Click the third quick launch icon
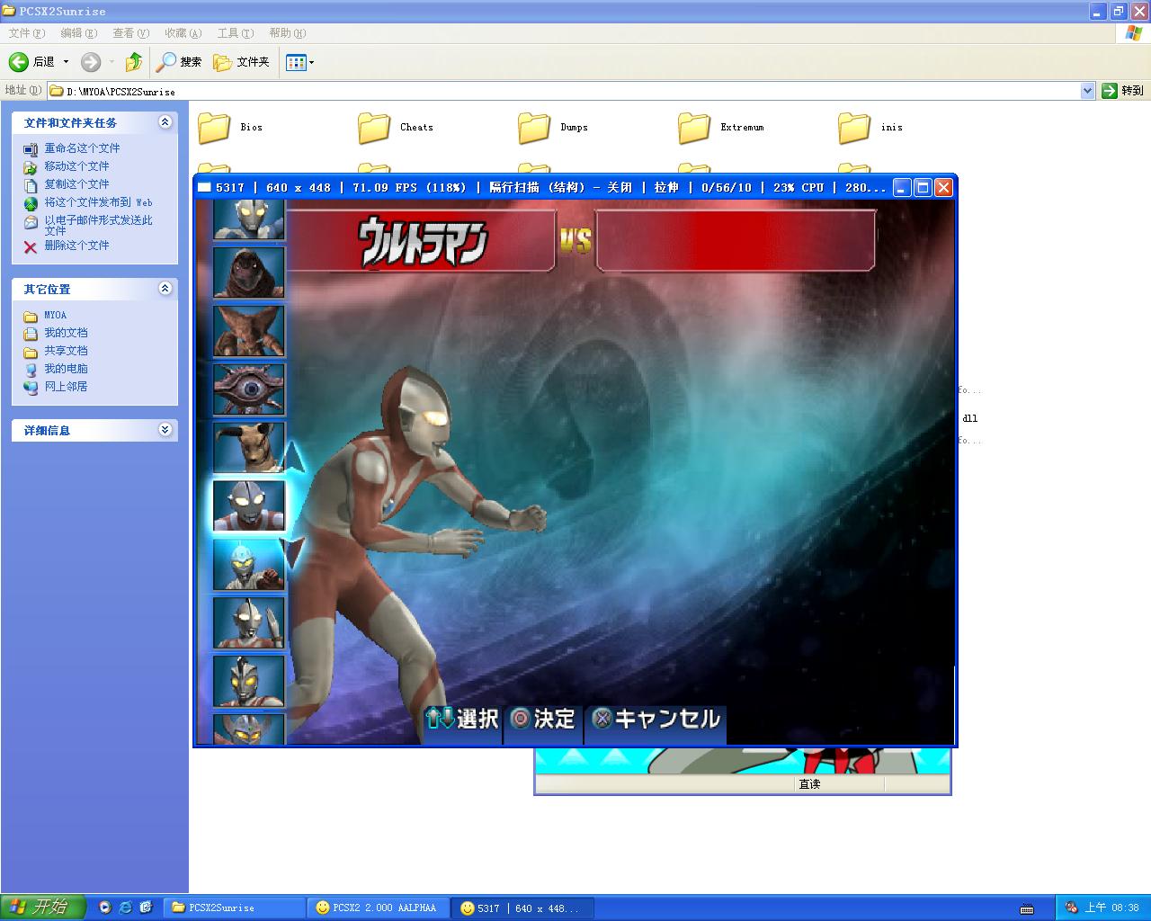The width and height of the screenshot is (1151, 921). [x=147, y=908]
